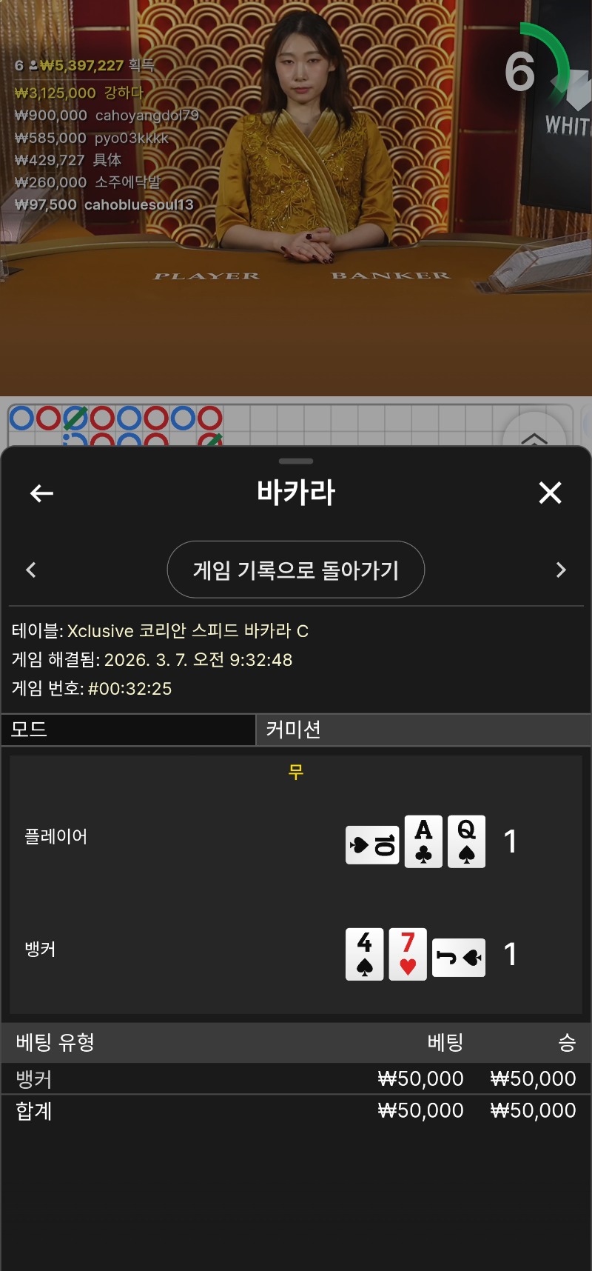Close the 바카라 history panel
Viewport: 592px width, 1271px height.
coord(550,493)
